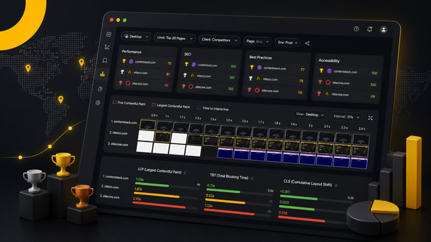
Task: Open the Page filter dropdown
Action: [257, 42]
